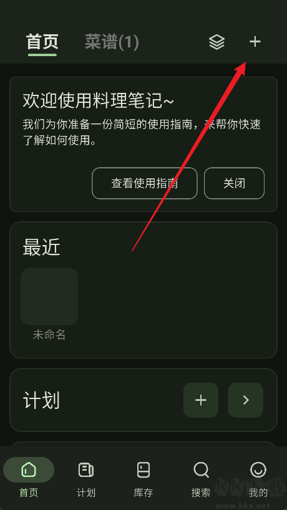Switch to the 菜谱(1) tab

click(x=112, y=42)
